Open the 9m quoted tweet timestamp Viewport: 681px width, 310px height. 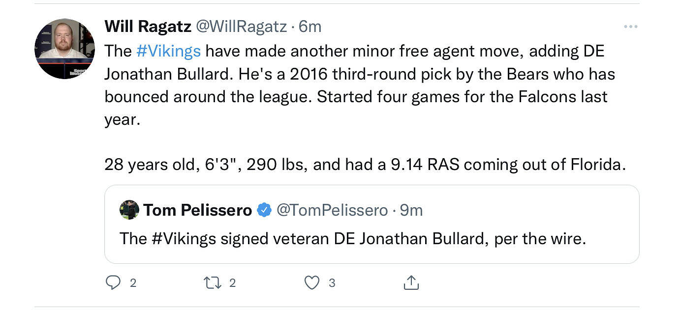coord(411,210)
